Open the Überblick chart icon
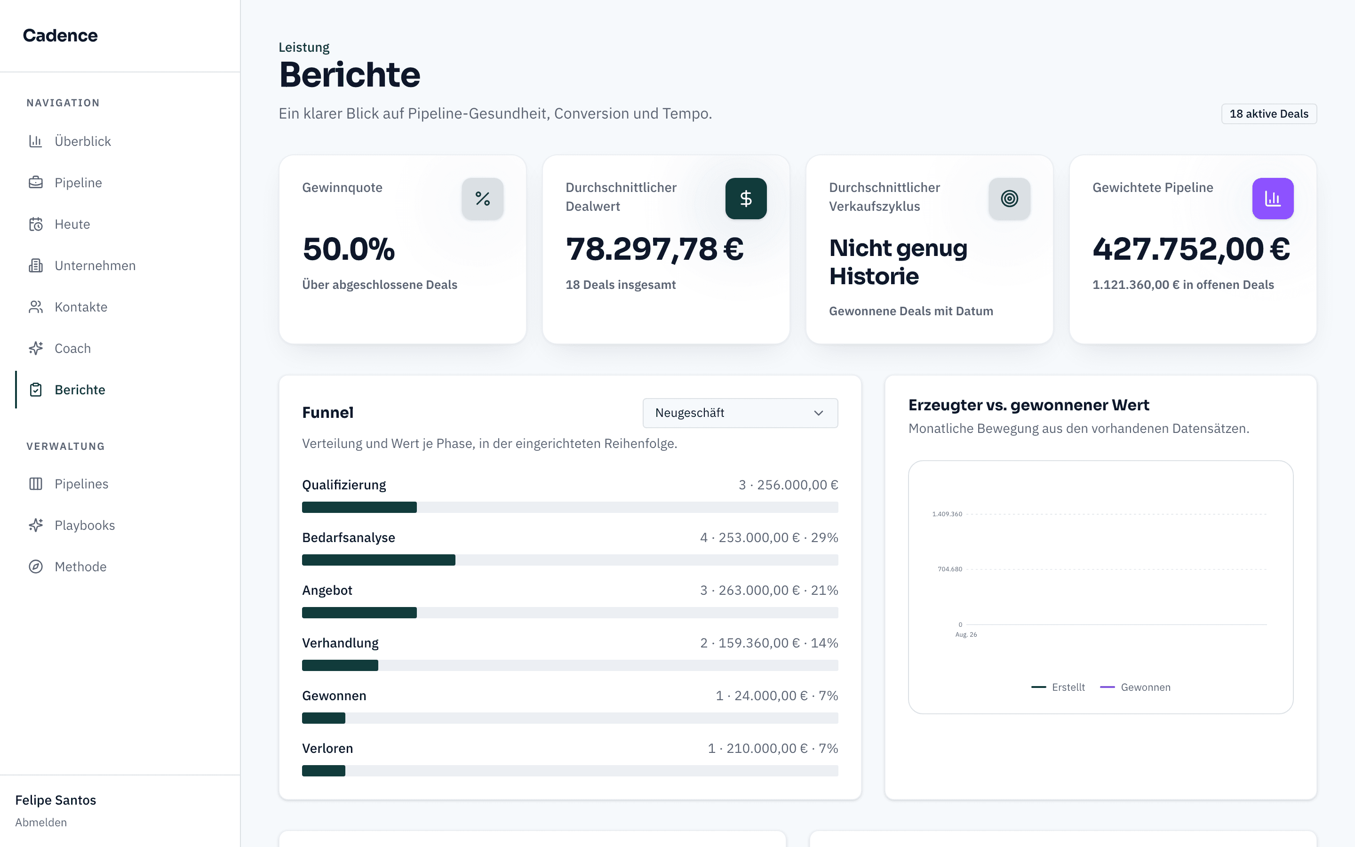Viewport: 1355px width, 847px height. tap(36, 141)
